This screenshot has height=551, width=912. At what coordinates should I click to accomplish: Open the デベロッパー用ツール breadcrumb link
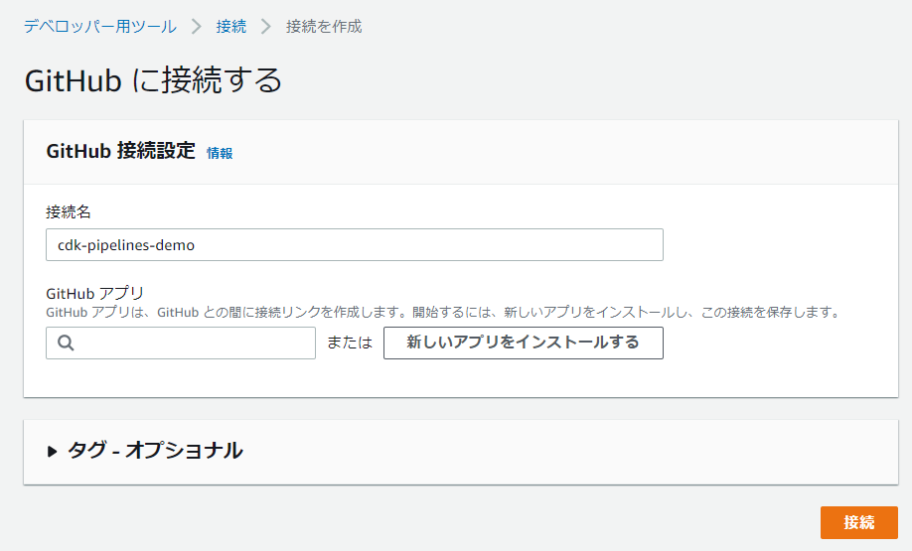tap(100, 26)
